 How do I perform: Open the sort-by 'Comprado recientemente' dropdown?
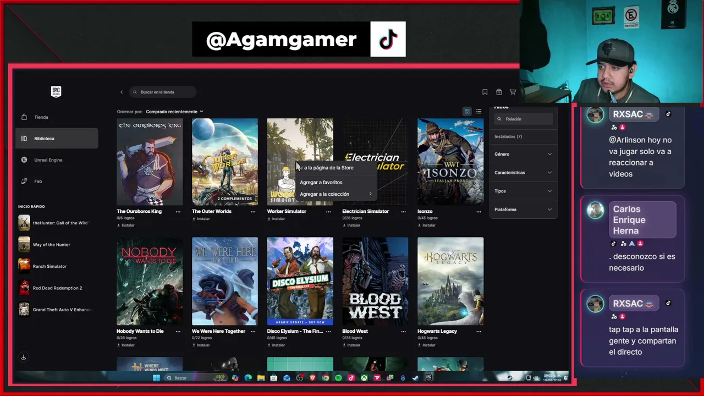pos(174,112)
